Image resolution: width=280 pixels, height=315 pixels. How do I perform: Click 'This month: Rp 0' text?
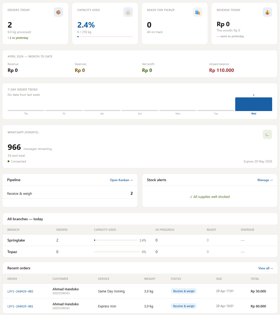pos(228,30)
